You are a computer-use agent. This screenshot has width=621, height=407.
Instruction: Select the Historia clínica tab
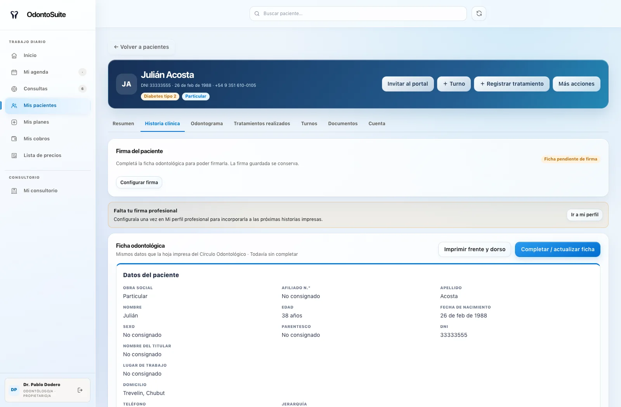click(x=162, y=124)
